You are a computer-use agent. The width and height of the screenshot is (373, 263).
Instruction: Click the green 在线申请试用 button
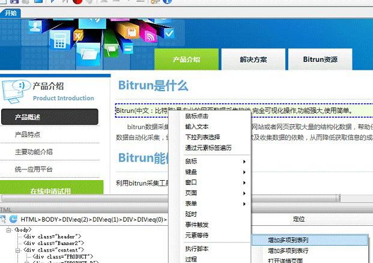52,187
